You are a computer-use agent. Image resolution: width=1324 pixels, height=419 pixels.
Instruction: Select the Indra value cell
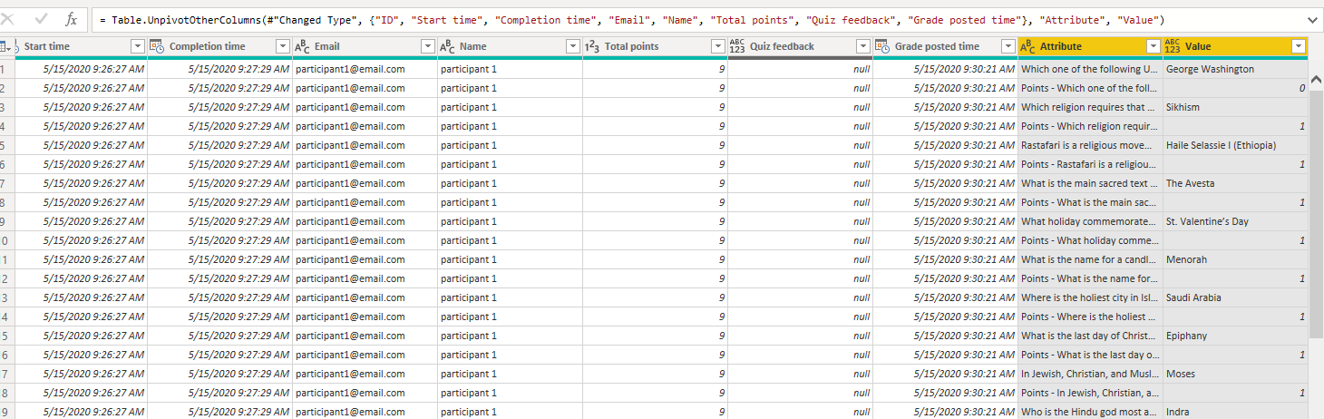point(1235,412)
